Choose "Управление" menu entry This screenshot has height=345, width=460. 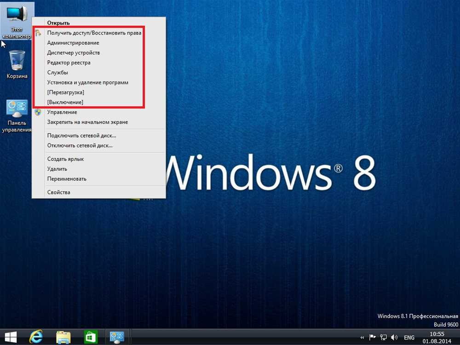[99, 112]
